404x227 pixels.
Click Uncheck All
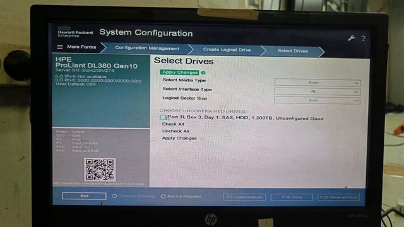tap(175, 131)
